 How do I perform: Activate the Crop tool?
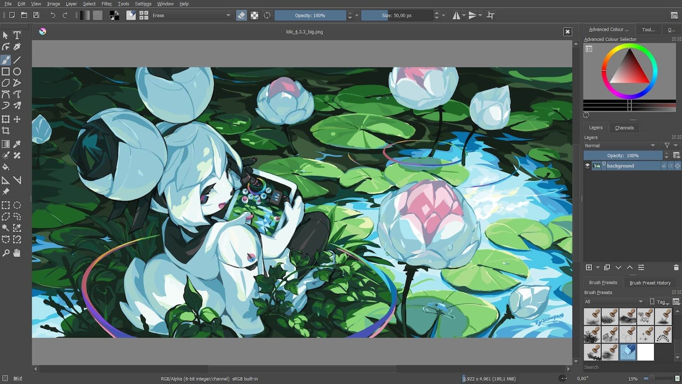(x=6, y=131)
